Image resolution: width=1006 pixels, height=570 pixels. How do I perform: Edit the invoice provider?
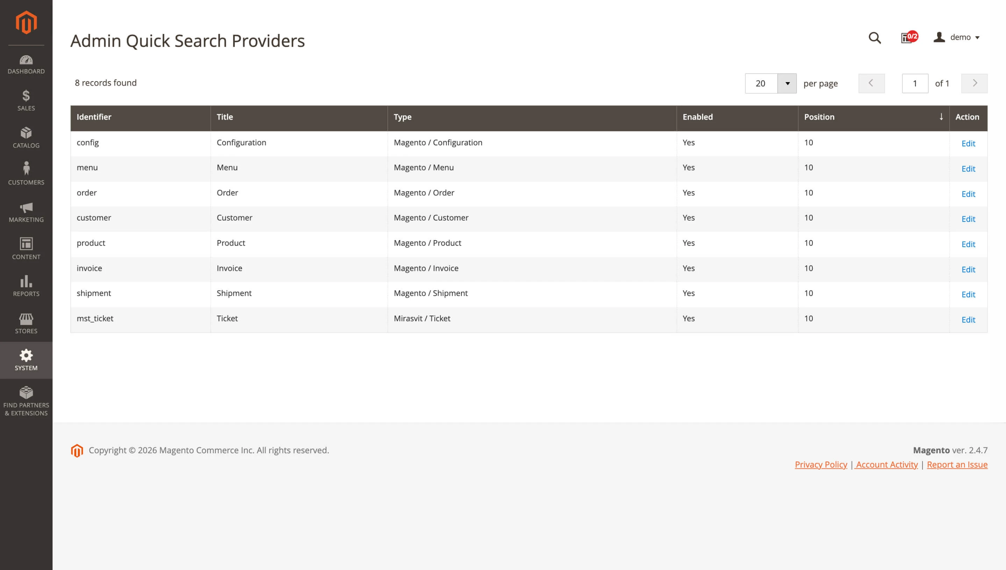968,270
